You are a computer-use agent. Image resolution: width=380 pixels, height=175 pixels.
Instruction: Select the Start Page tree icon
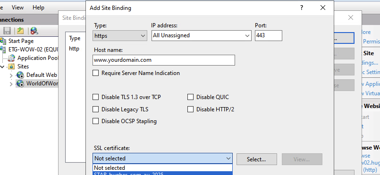3,41
